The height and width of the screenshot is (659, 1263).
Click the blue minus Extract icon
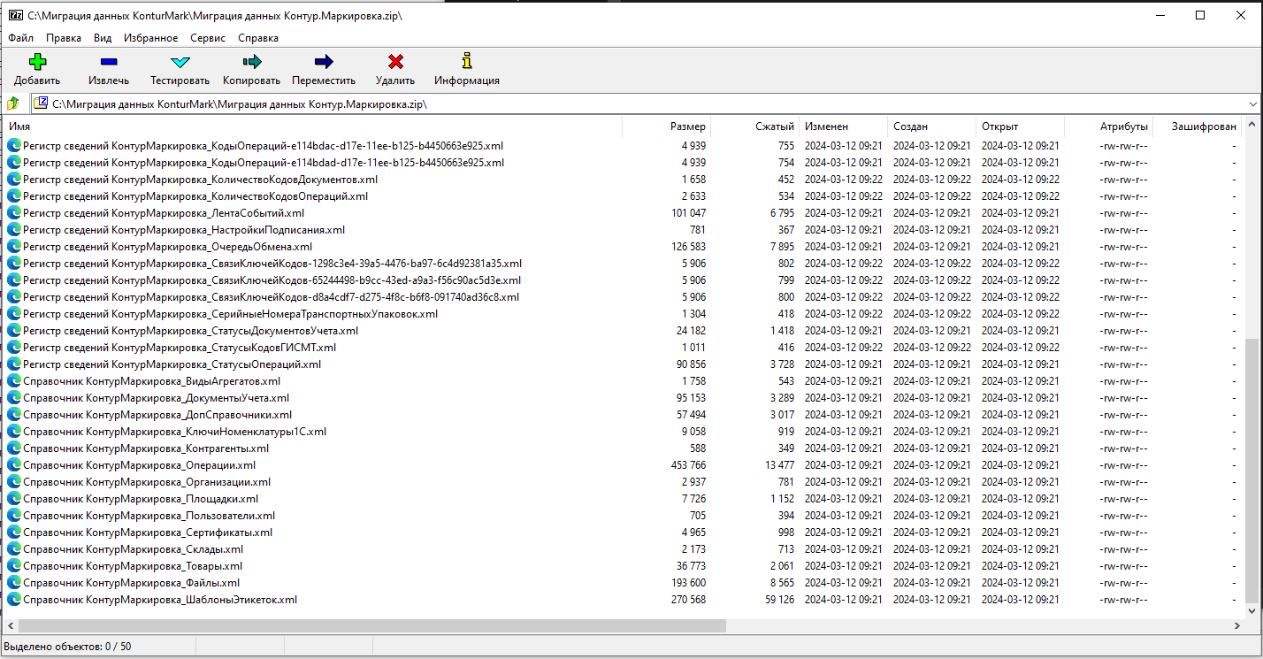coord(109,62)
